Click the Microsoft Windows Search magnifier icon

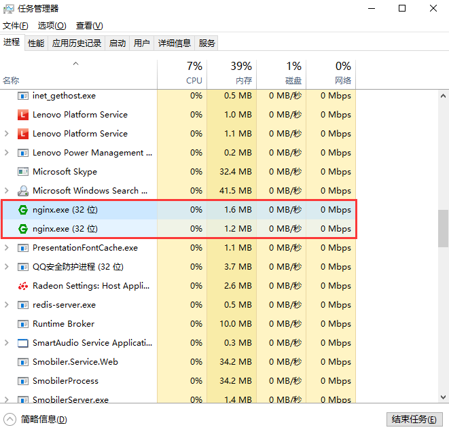(x=23, y=191)
